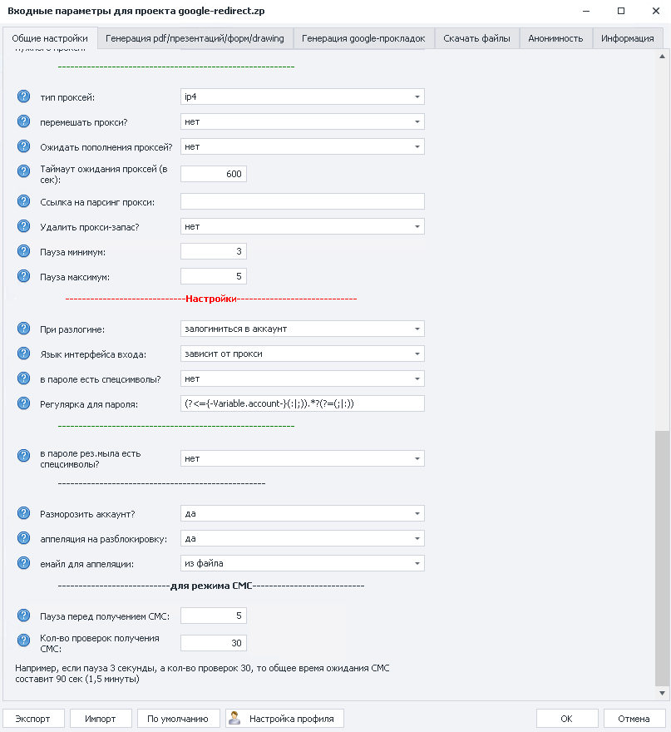Click the empty 'Ссылка на парсинг прокси' field
The image size is (671, 732).
303,201
